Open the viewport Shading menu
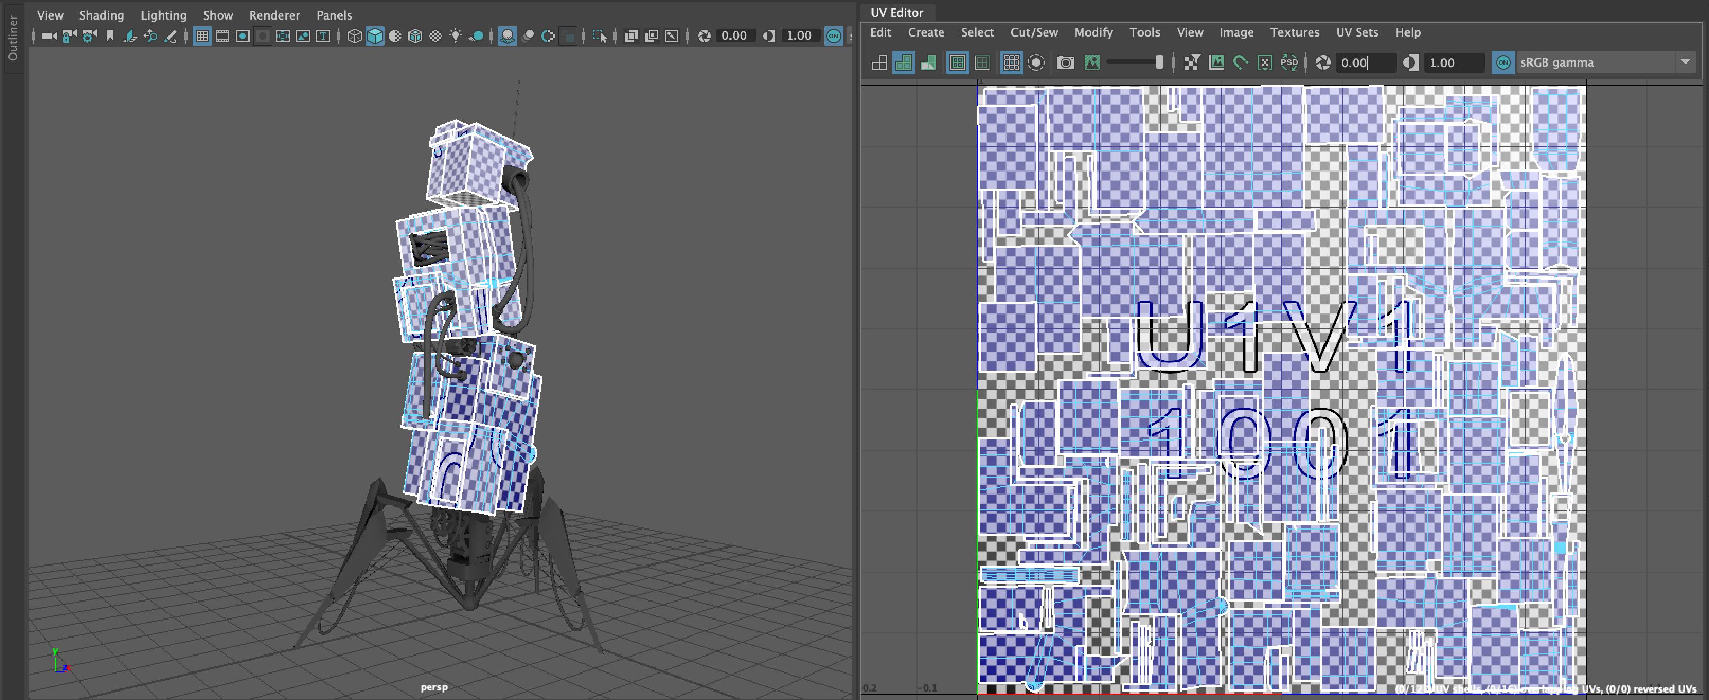 click(x=102, y=15)
